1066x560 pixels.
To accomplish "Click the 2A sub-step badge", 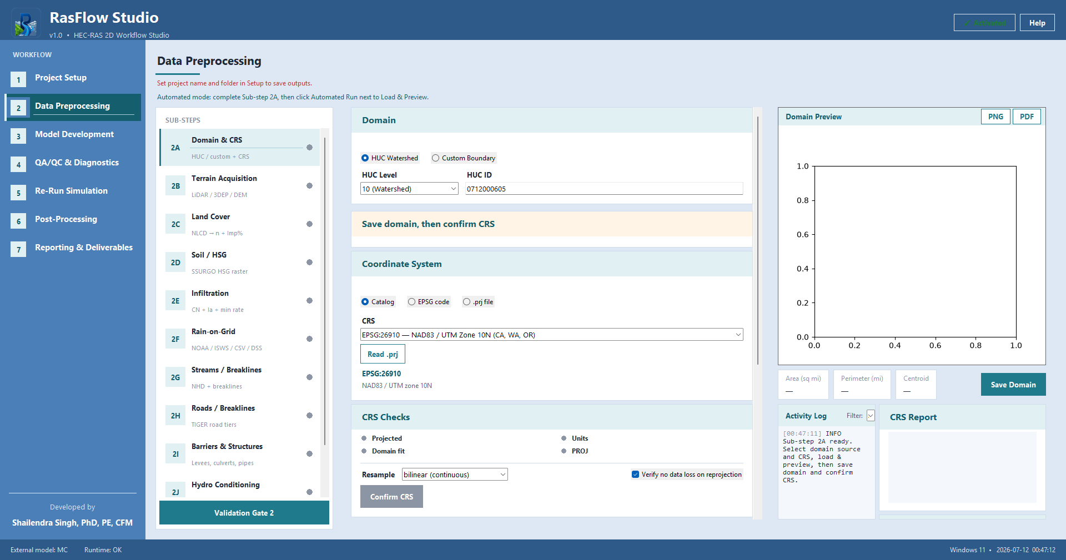I will (175, 148).
